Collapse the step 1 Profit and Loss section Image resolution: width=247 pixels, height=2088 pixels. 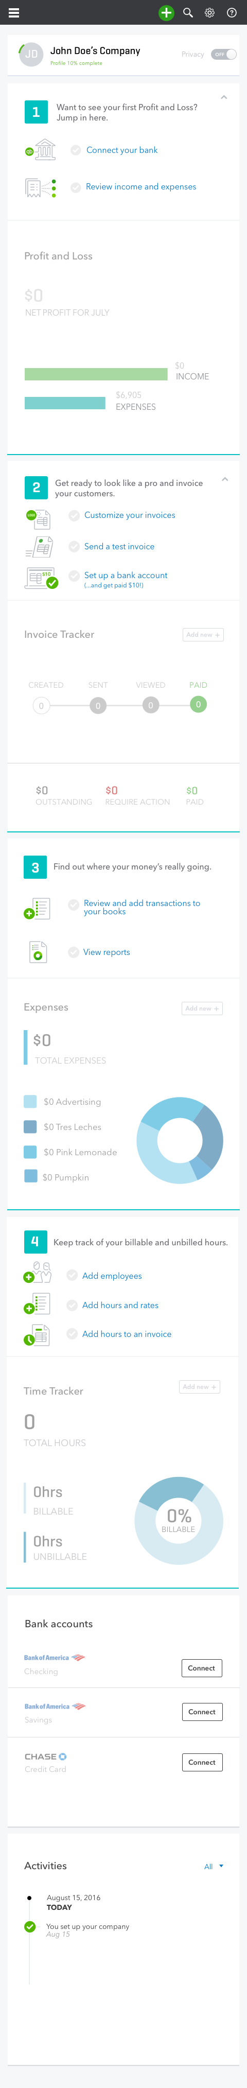click(224, 97)
